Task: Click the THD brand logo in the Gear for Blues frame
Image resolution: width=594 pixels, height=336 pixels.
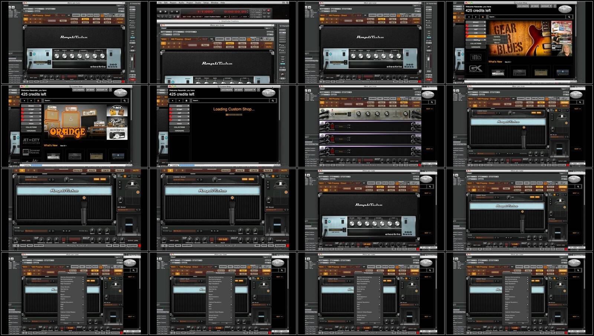Action: tap(476, 57)
